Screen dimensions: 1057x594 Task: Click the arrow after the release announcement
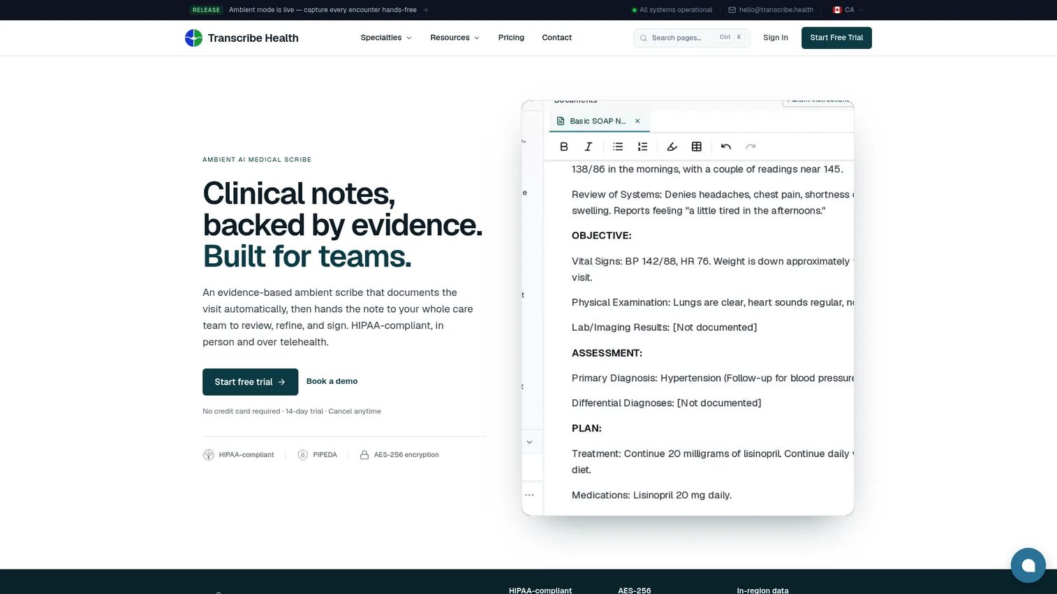pyautogui.click(x=426, y=10)
